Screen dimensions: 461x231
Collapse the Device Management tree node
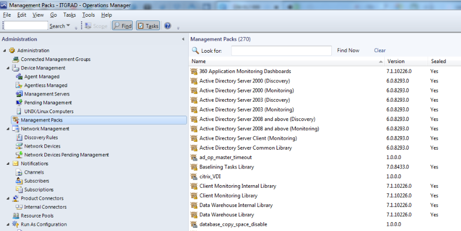(8, 68)
